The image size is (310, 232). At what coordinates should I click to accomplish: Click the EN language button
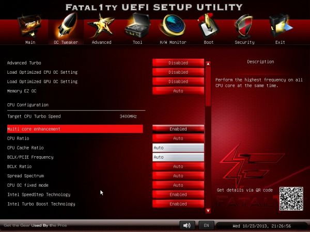tap(206, 225)
